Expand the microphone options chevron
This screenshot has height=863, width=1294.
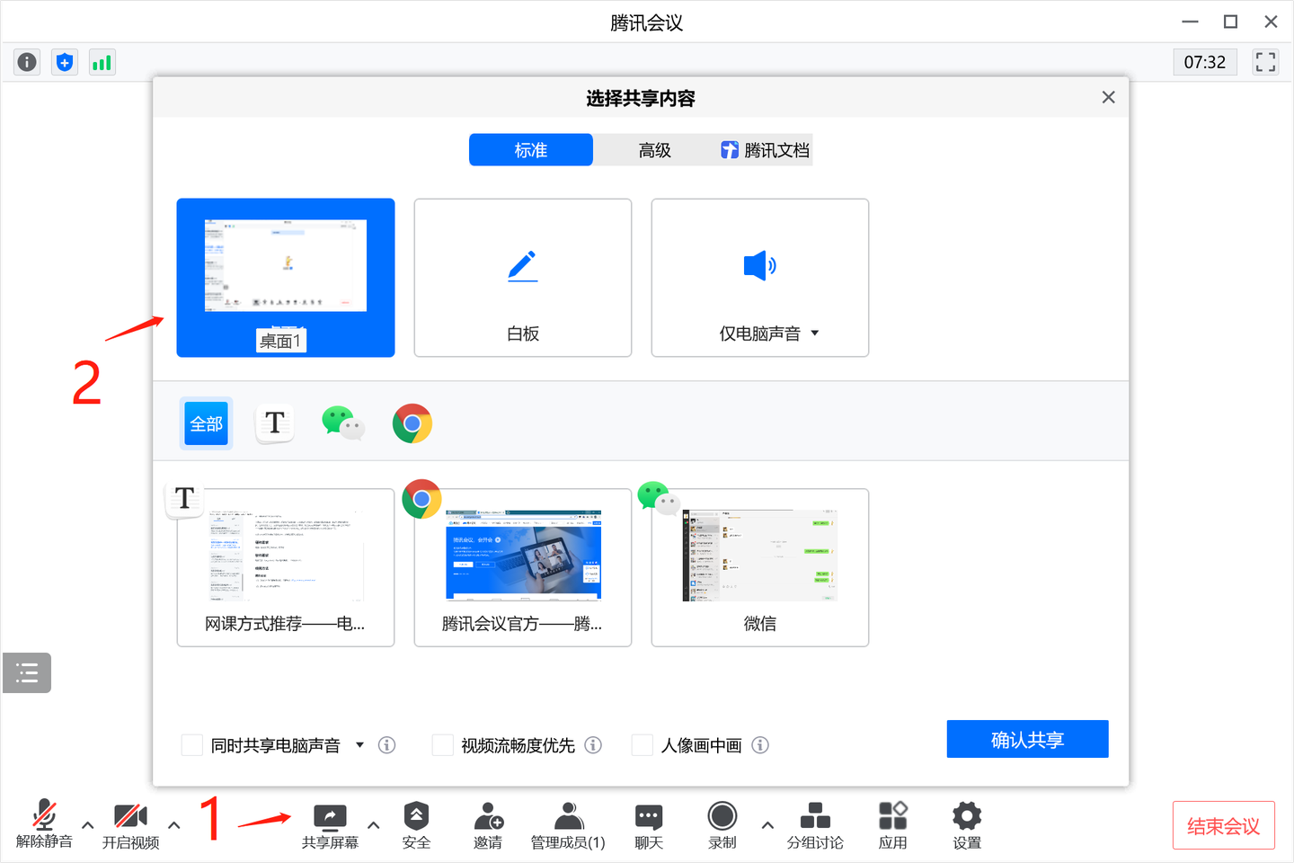coord(87,824)
